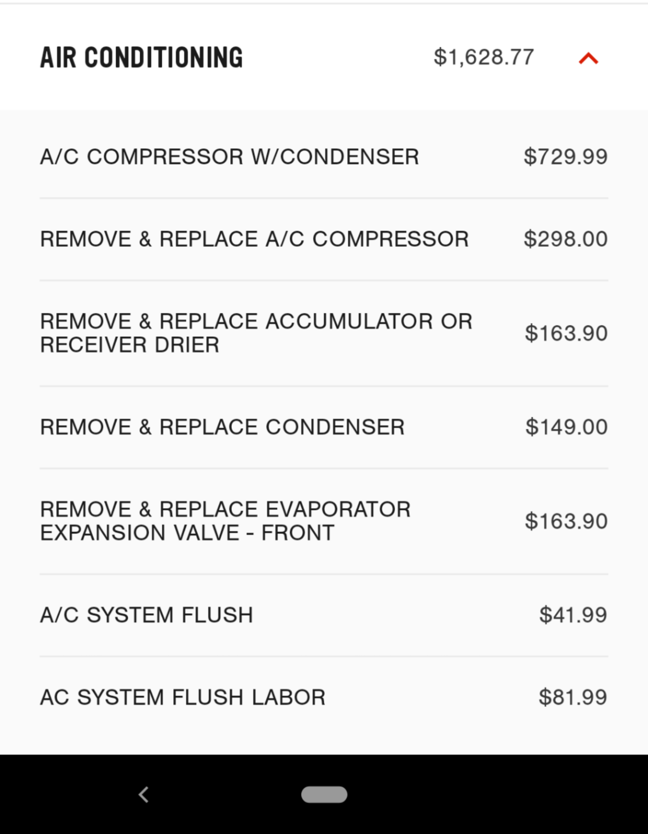Viewport: 648px width, 834px height.
Task: Open the Accumulator or Receiver Drier line item
Action: 256,333
